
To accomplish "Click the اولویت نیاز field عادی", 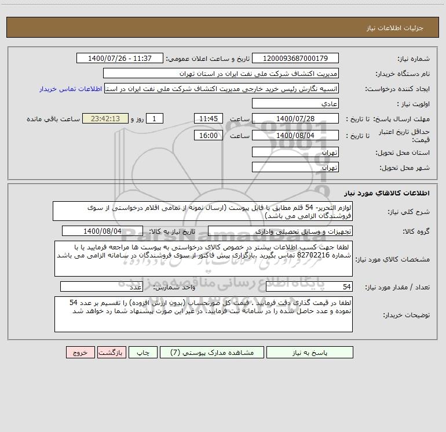I will 295,103.
